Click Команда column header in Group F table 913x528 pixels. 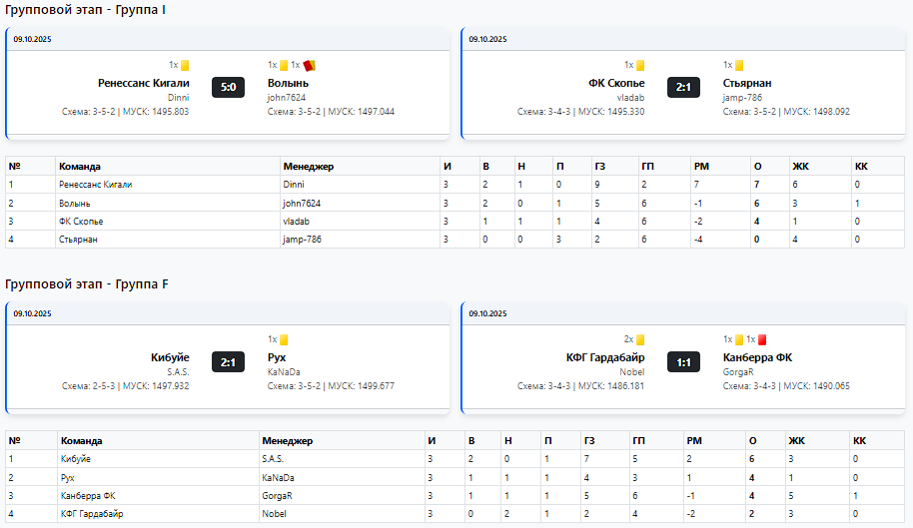[x=81, y=440]
